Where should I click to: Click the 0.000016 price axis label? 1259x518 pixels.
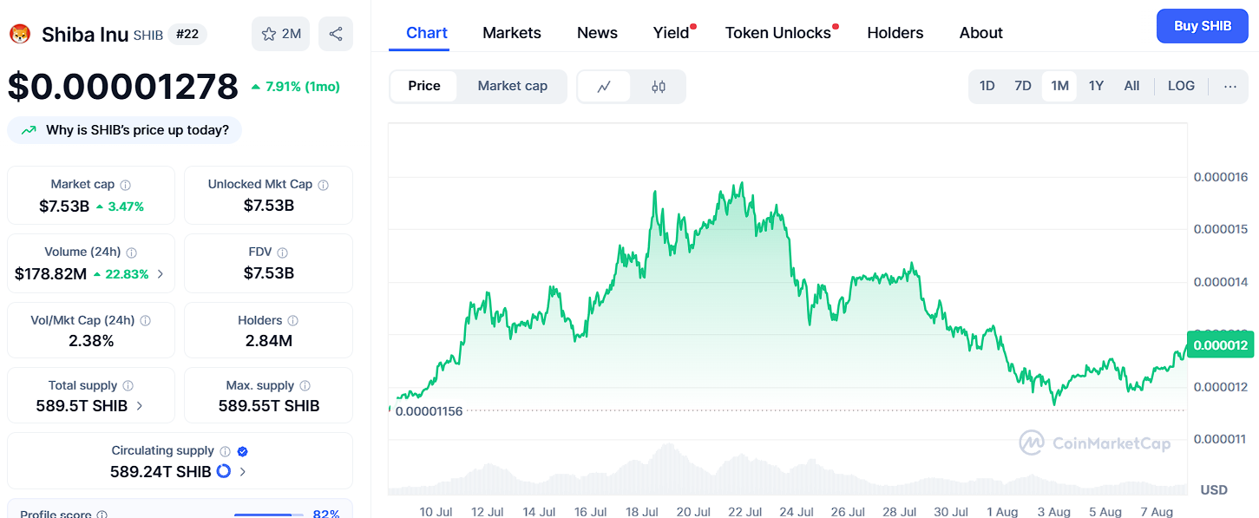pos(1220,177)
